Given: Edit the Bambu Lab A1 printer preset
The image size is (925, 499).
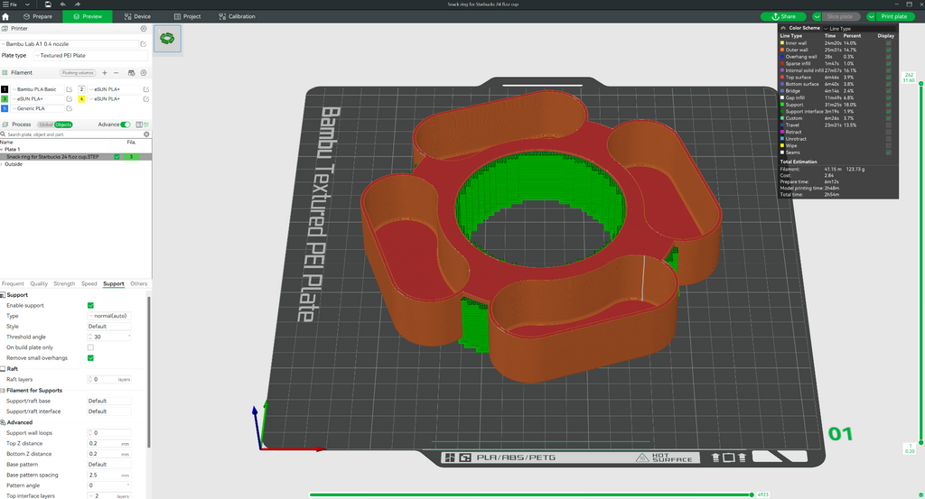Looking at the screenshot, I should coord(143,43).
